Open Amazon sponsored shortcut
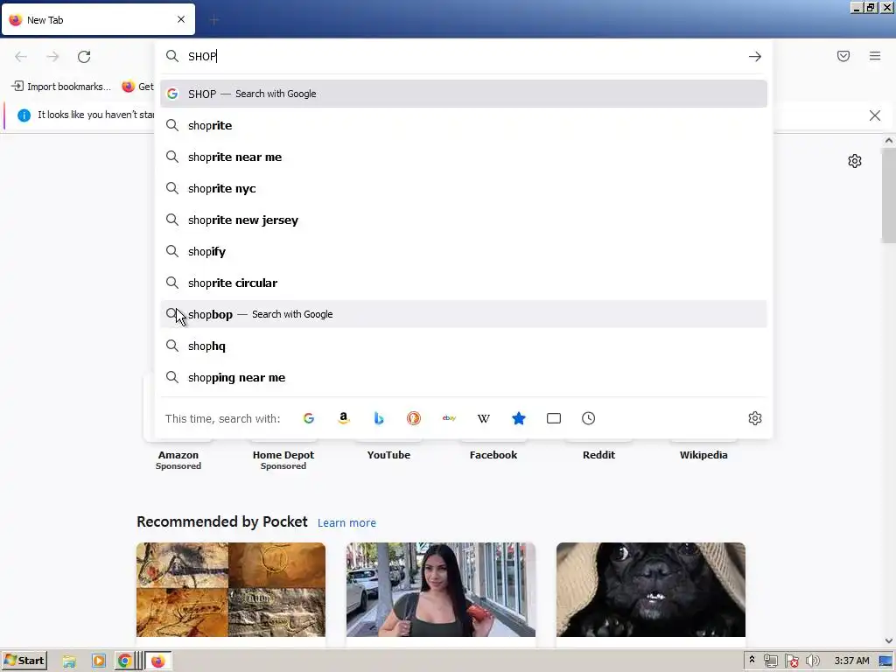896x672 pixels. coord(178,454)
